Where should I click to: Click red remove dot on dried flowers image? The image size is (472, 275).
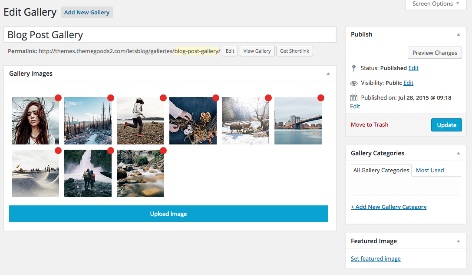[x=216, y=98]
